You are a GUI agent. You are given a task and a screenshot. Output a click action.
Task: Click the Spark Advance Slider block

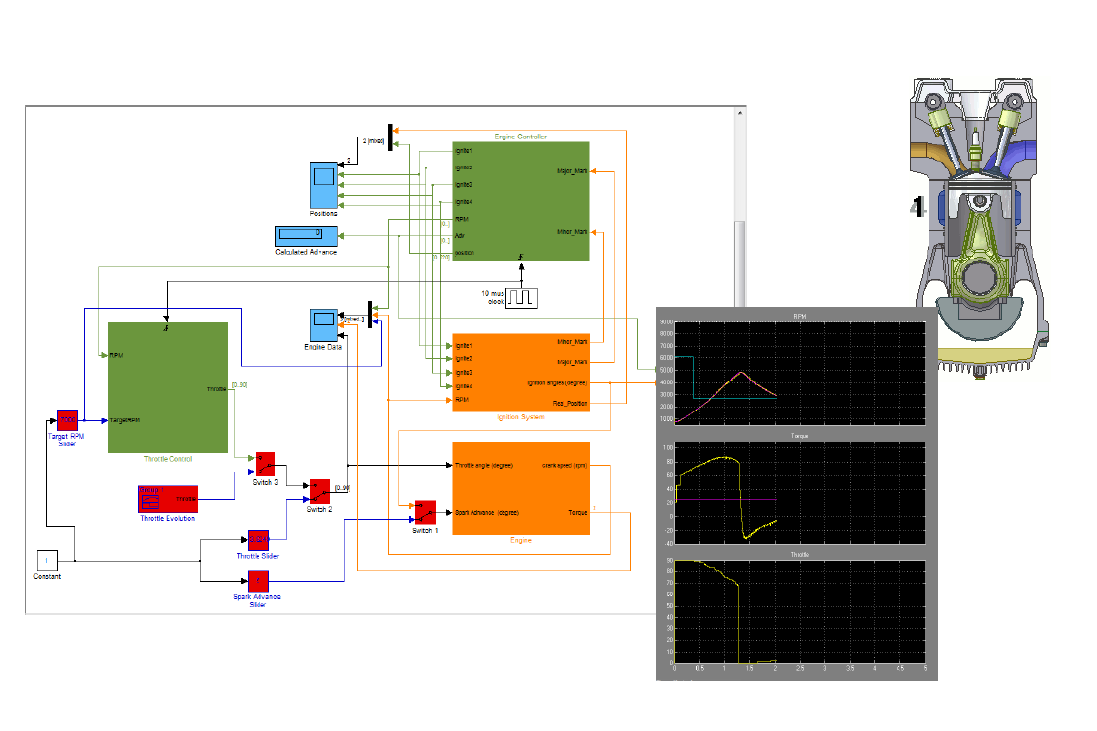pos(259,581)
